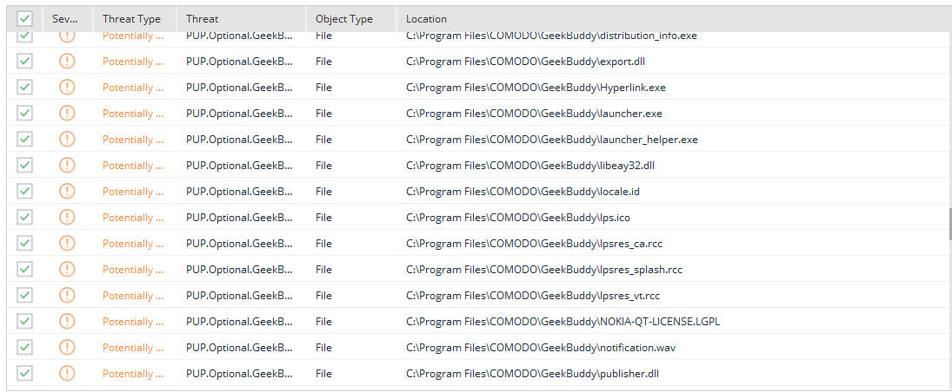Select the notification.wav location path
952x392 pixels.
541,348
